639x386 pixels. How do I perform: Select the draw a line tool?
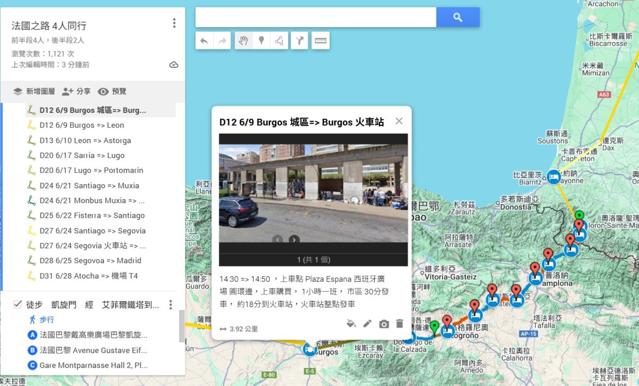point(279,40)
